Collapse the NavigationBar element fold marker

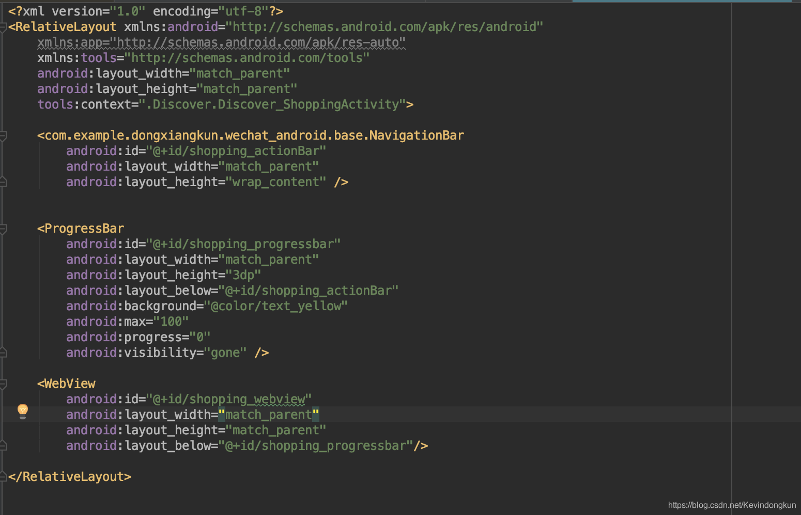point(3,136)
